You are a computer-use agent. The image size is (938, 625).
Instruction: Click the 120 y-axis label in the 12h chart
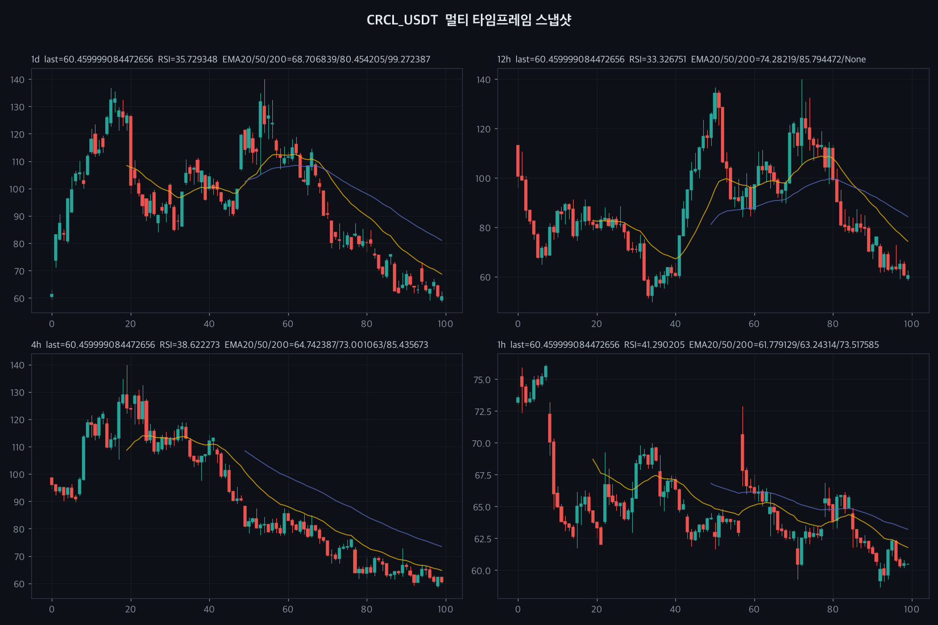(484, 129)
